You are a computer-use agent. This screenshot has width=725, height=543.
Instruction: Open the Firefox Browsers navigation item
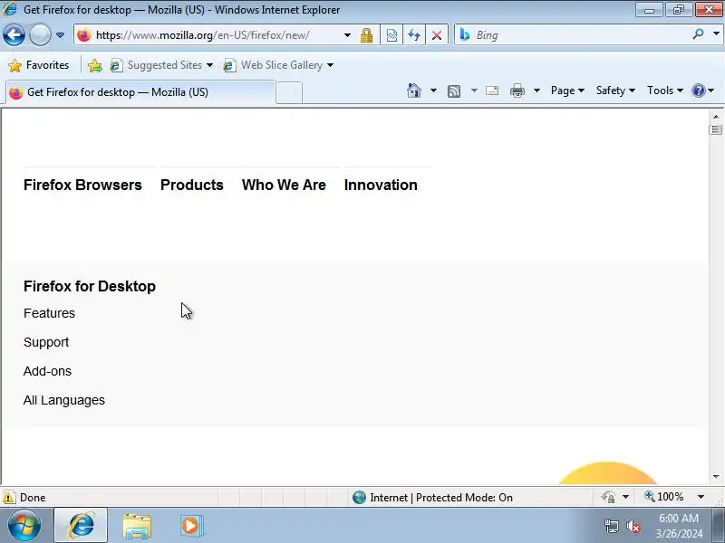[x=82, y=185]
